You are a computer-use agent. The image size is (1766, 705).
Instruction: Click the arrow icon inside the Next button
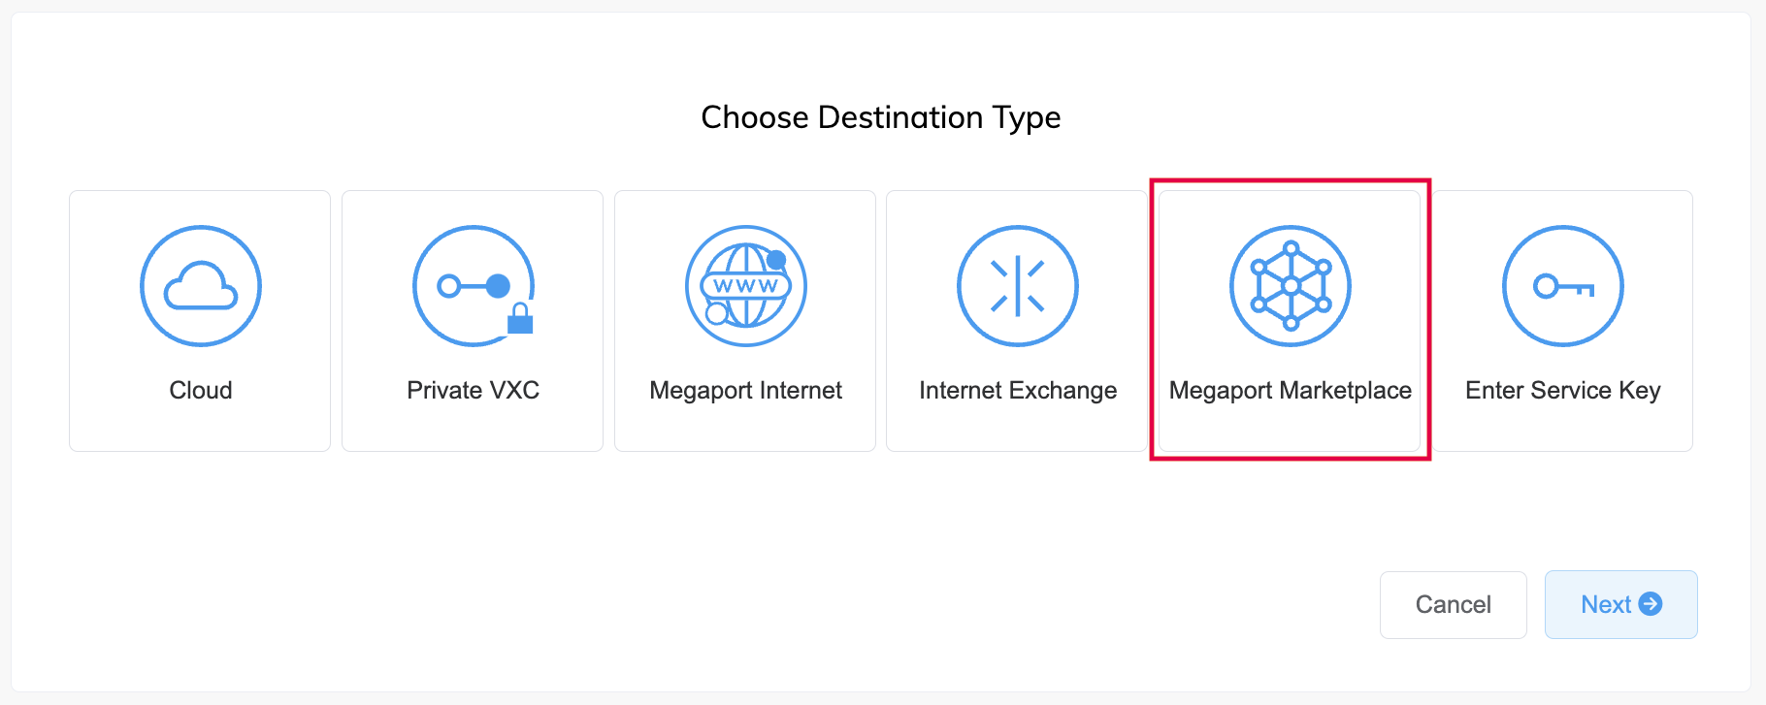coord(1652,604)
